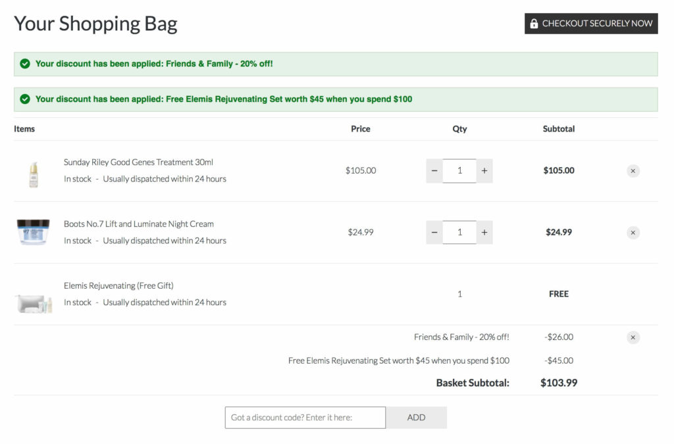Click the Basket Subtotal $103.99 amount

pos(559,383)
